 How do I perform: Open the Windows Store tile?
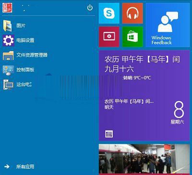[132, 37]
